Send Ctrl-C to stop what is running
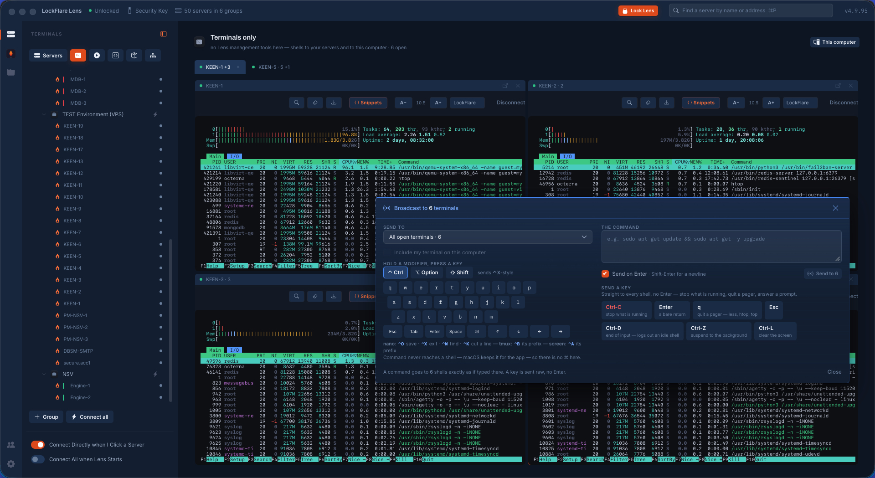This screenshot has width=875, height=478. pos(626,310)
